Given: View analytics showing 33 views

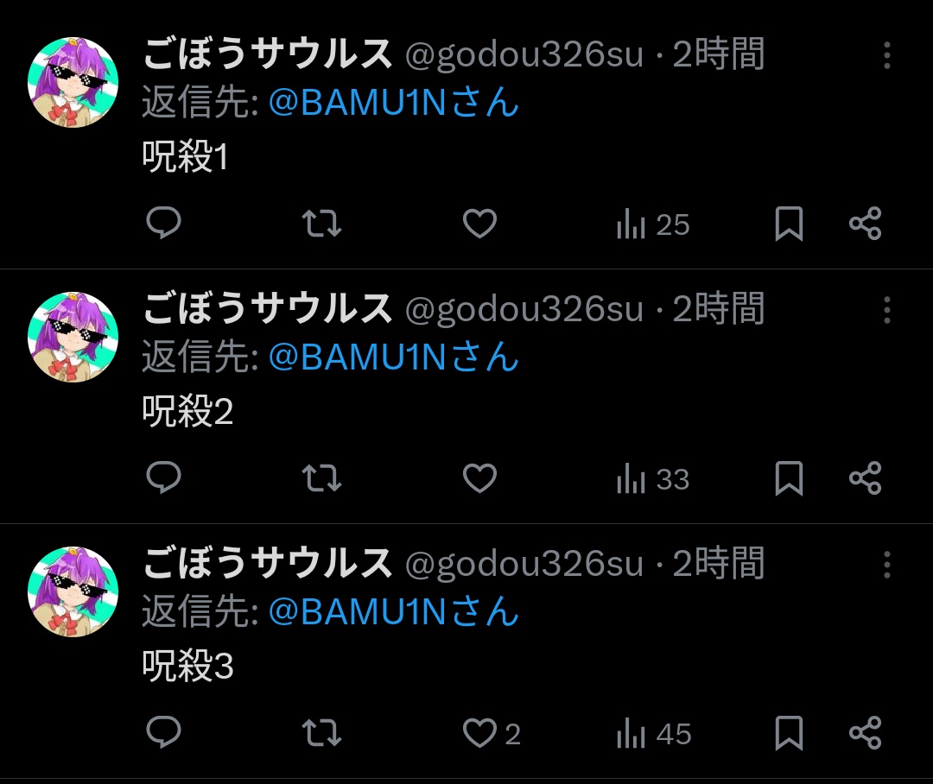Looking at the screenshot, I should pyautogui.click(x=653, y=479).
